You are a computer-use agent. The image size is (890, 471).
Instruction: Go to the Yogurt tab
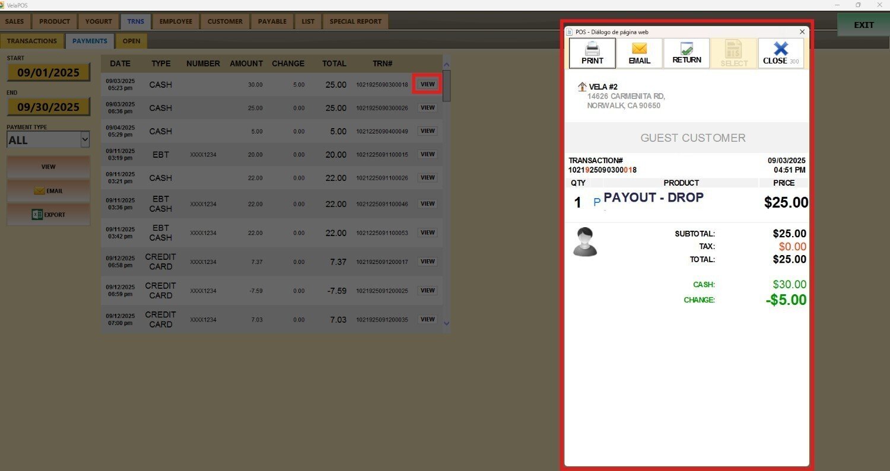(x=98, y=21)
